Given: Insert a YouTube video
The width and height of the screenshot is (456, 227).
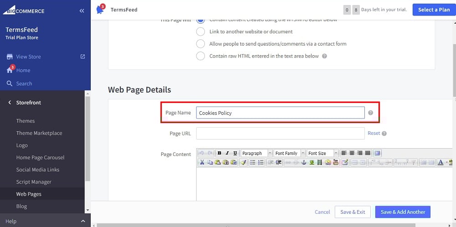Looking at the screenshot, I should (336, 162).
